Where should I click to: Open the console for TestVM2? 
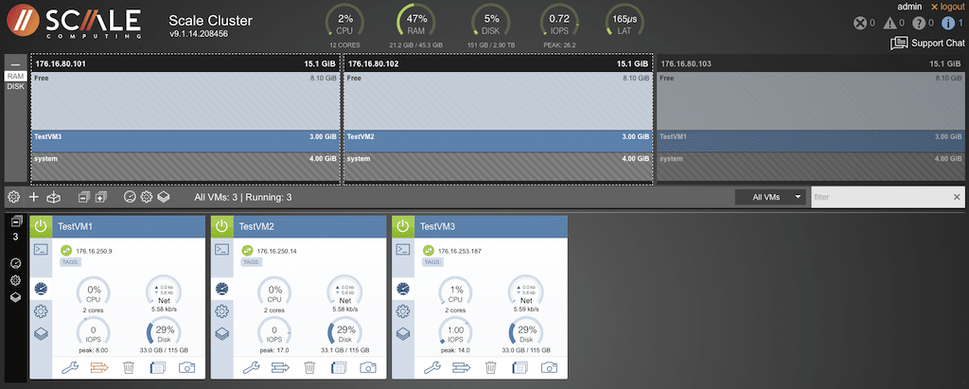pyautogui.click(x=221, y=249)
